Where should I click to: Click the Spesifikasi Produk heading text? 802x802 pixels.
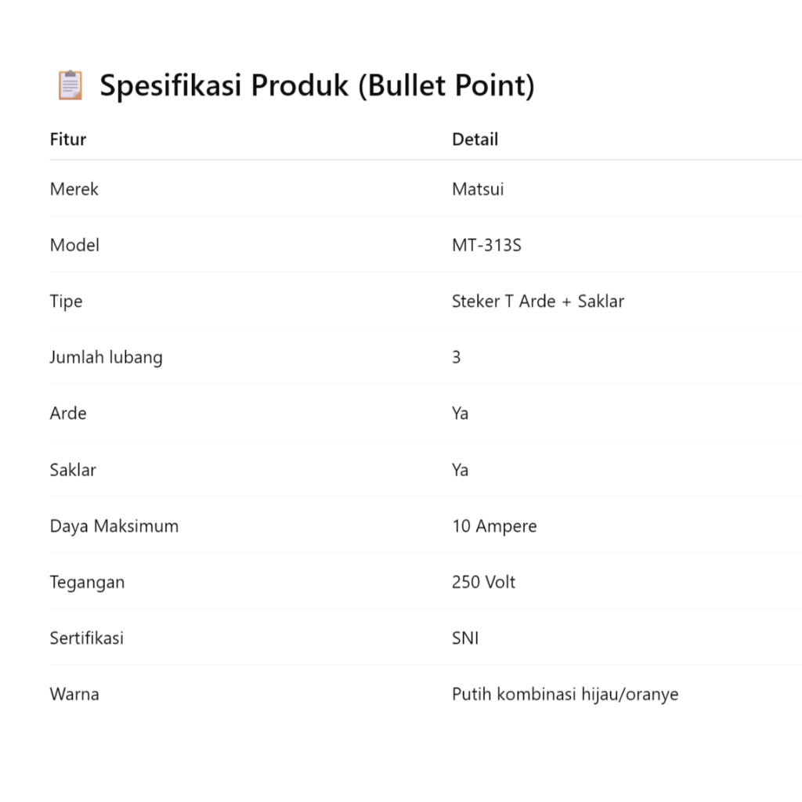[316, 85]
